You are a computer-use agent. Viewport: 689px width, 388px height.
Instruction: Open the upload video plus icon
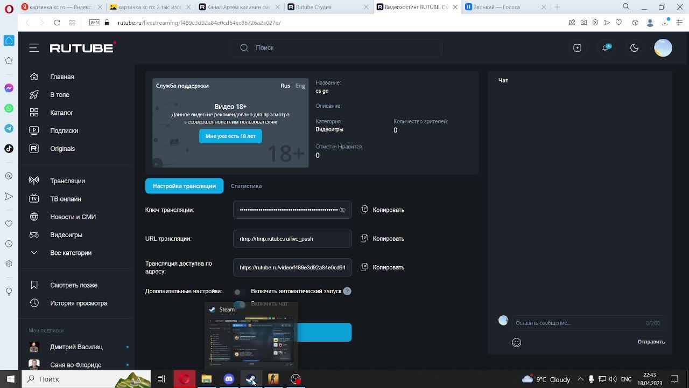(x=577, y=48)
